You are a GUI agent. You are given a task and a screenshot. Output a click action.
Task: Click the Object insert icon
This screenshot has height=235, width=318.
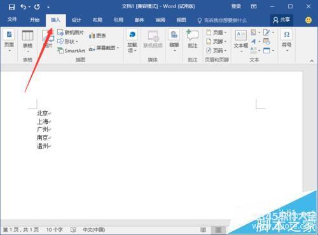click(x=266, y=50)
